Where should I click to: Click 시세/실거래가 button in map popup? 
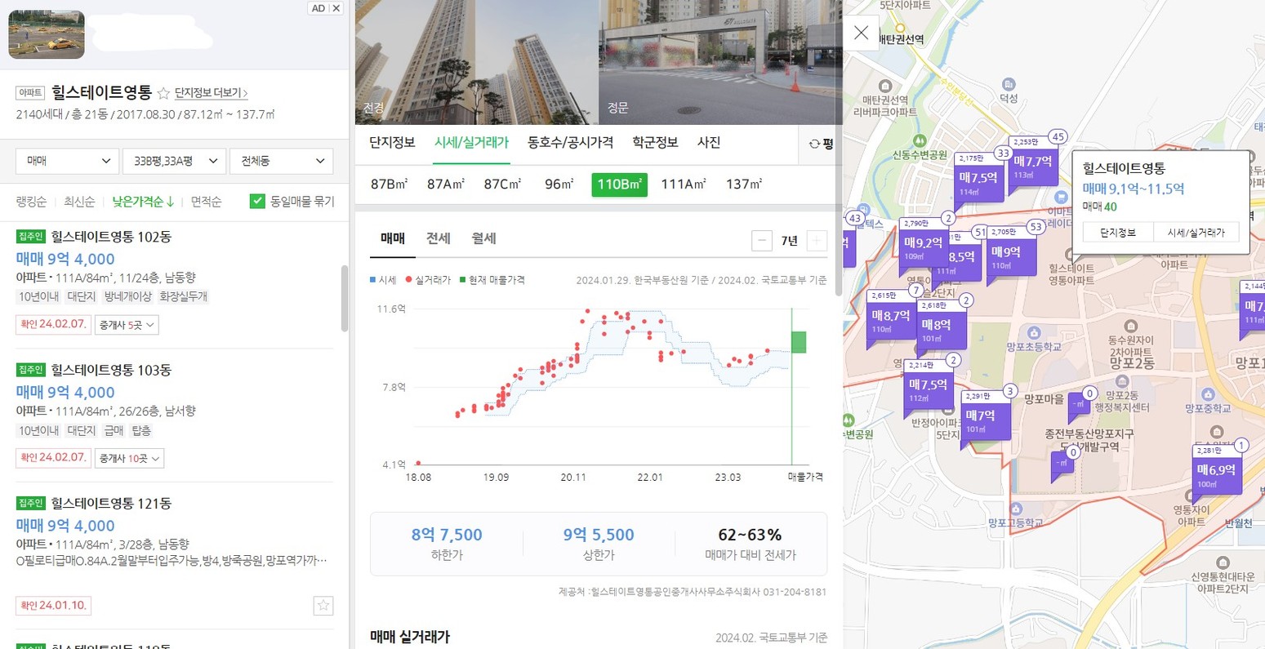point(1196,233)
